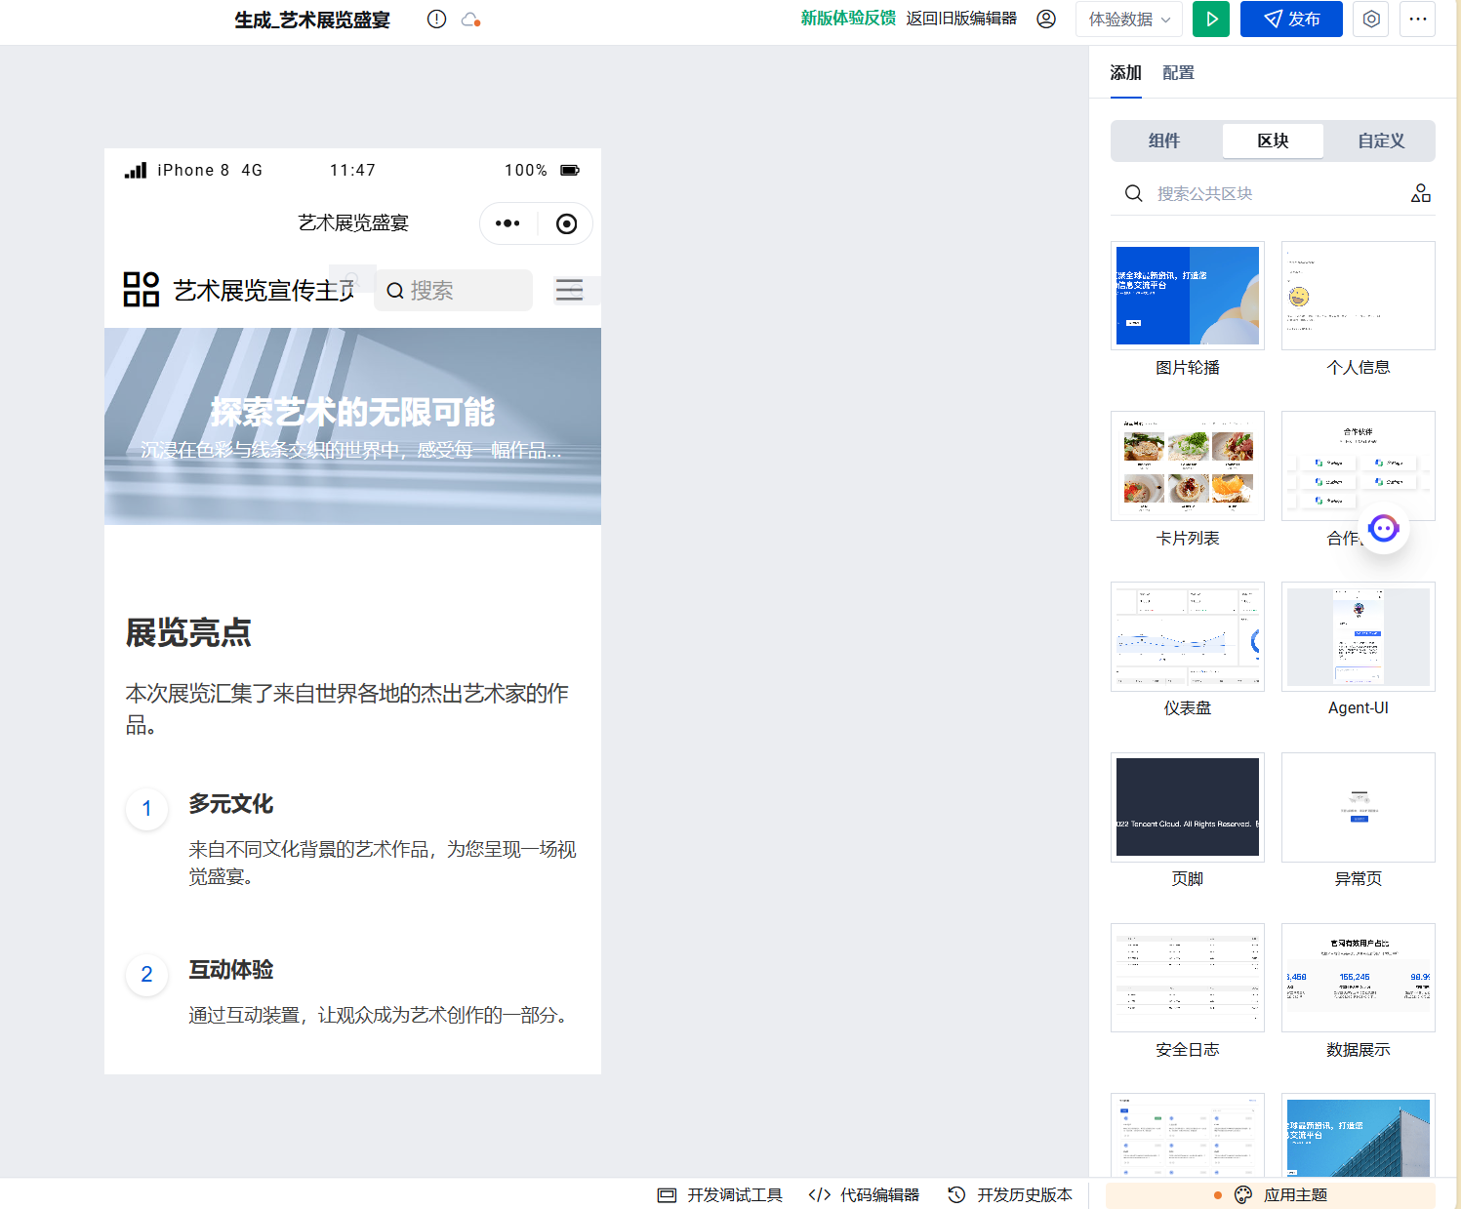Select the 组件 segment tab
The width and height of the screenshot is (1461, 1209).
[1164, 141]
